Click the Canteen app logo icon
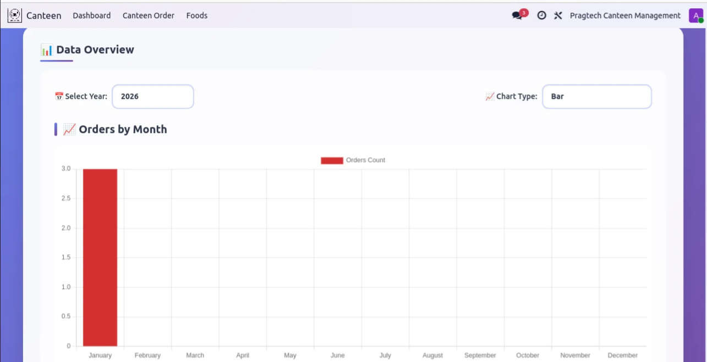The image size is (707, 362). click(x=15, y=15)
